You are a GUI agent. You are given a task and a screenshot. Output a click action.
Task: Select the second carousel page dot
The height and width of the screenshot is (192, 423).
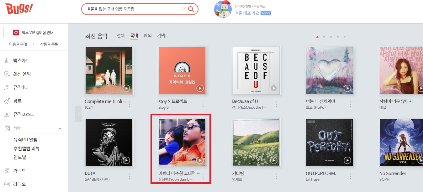324,37
